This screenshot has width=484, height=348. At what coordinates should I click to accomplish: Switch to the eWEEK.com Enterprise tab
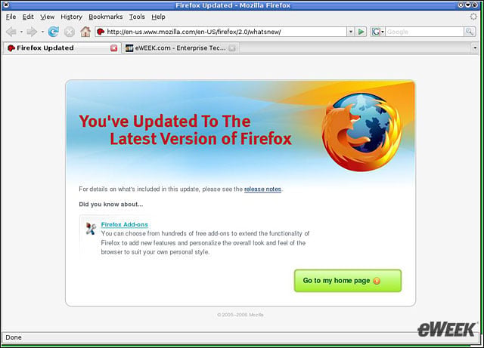pyautogui.click(x=181, y=48)
